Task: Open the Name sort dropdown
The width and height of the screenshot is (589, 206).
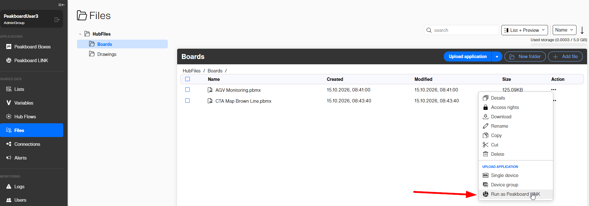Action: (564, 30)
